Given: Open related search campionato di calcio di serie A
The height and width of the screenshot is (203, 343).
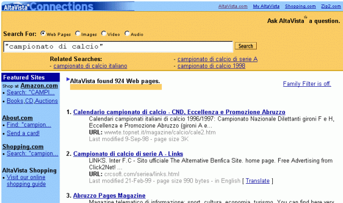Looking at the screenshot, I should click(218, 59).
